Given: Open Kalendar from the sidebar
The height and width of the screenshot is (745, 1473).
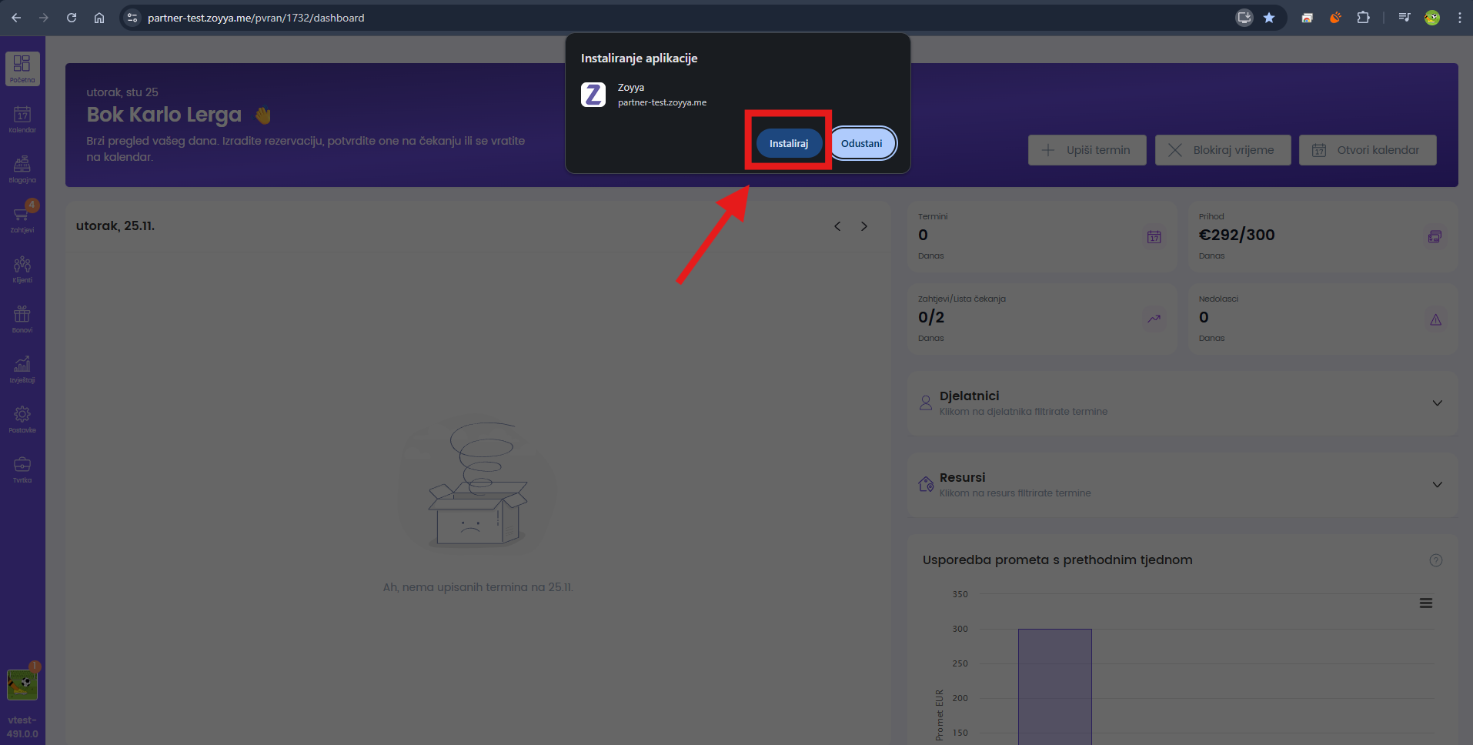Looking at the screenshot, I should (22, 119).
